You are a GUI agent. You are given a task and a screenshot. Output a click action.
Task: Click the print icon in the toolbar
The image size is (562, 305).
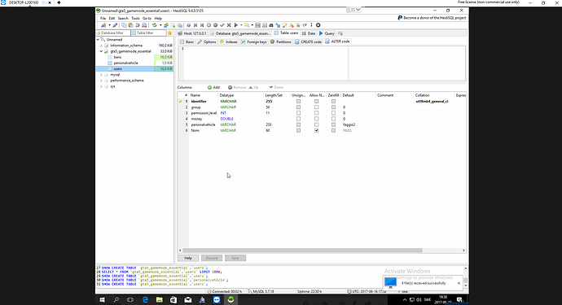(144, 25)
